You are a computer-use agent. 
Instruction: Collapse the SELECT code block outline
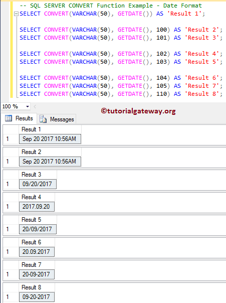point(17,14)
